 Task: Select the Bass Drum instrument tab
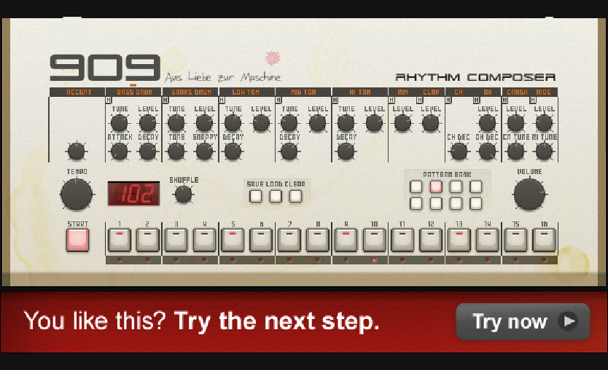point(134,92)
